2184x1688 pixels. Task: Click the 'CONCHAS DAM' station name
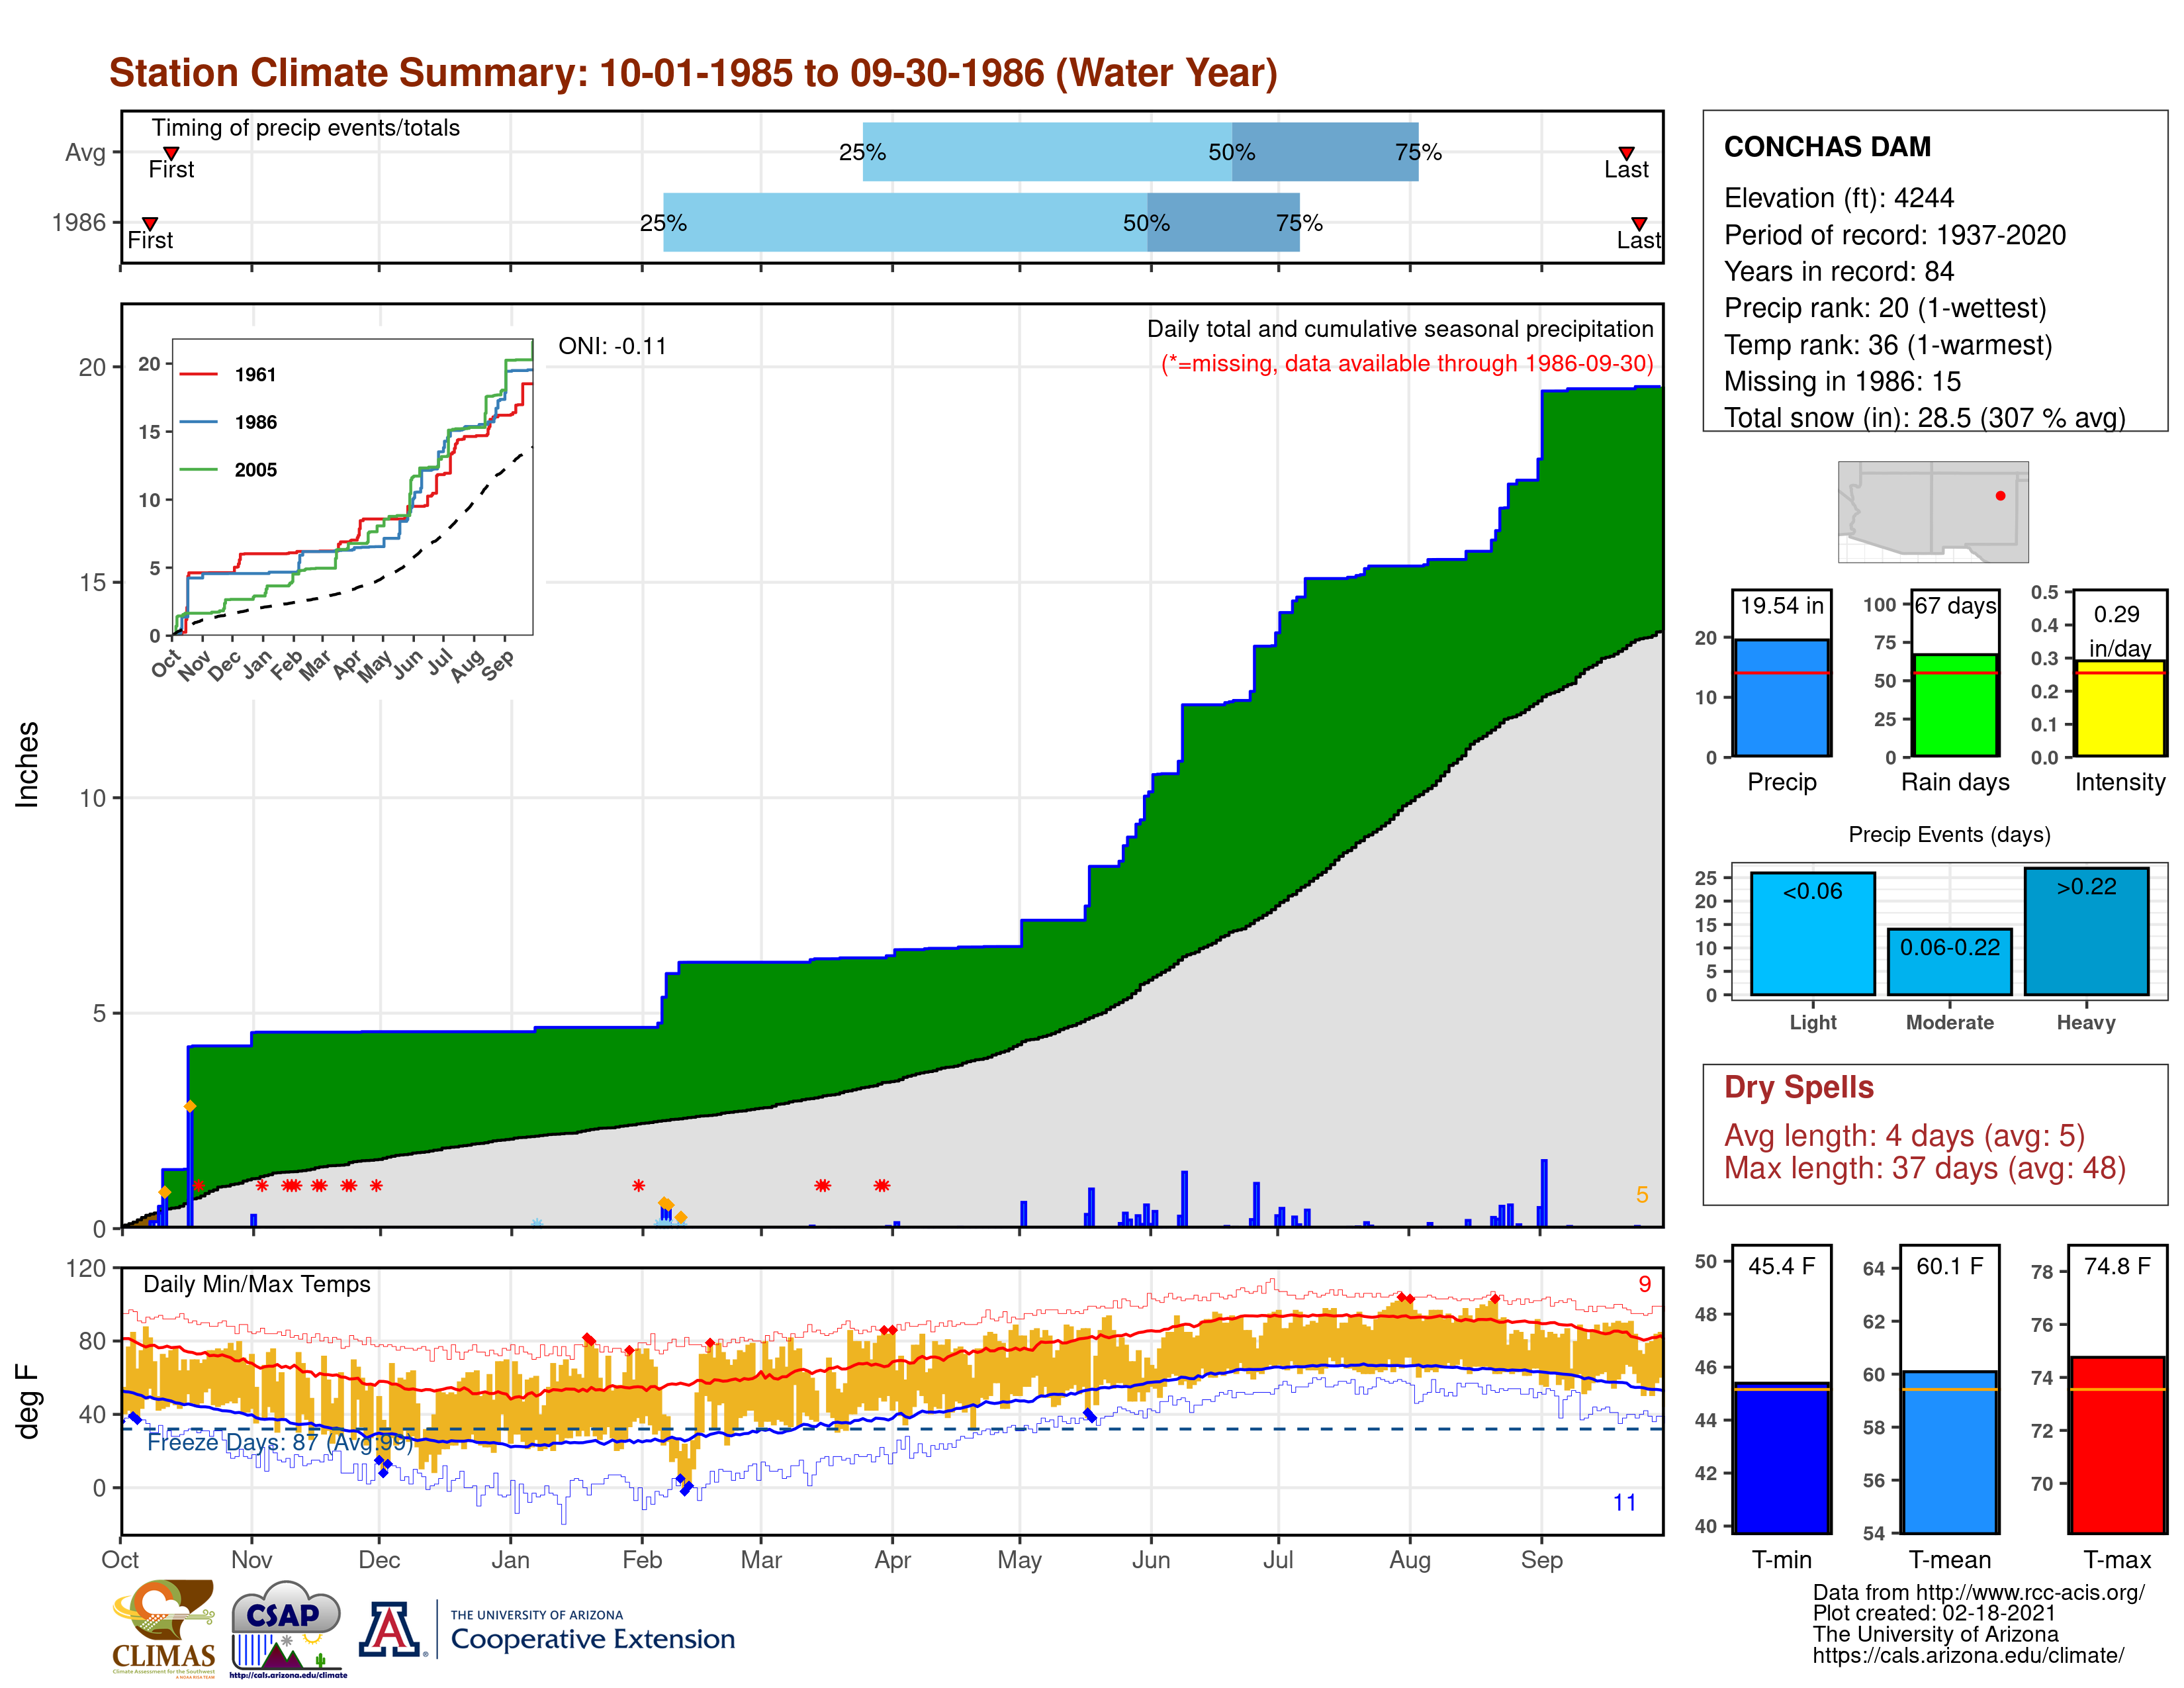[1827, 147]
